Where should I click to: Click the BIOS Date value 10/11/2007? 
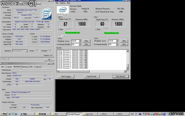tap(31, 97)
